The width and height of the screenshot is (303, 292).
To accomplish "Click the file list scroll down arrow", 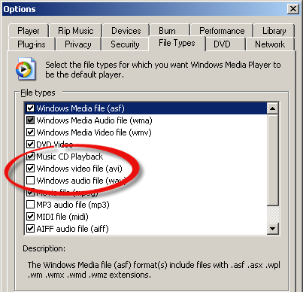I will (x=272, y=229).
